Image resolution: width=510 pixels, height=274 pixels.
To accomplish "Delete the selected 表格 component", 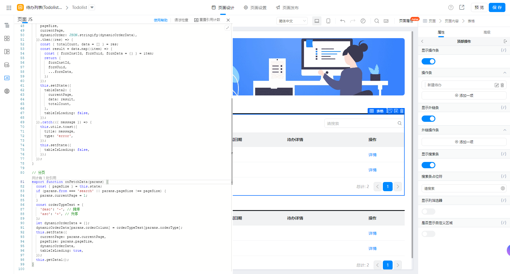I will [402, 111].
